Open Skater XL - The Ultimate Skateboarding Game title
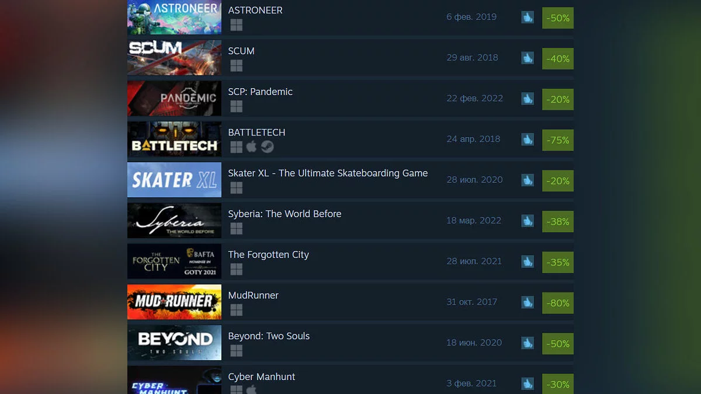Viewport: 701px width, 394px height. pyautogui.click(x=328, y=173)
